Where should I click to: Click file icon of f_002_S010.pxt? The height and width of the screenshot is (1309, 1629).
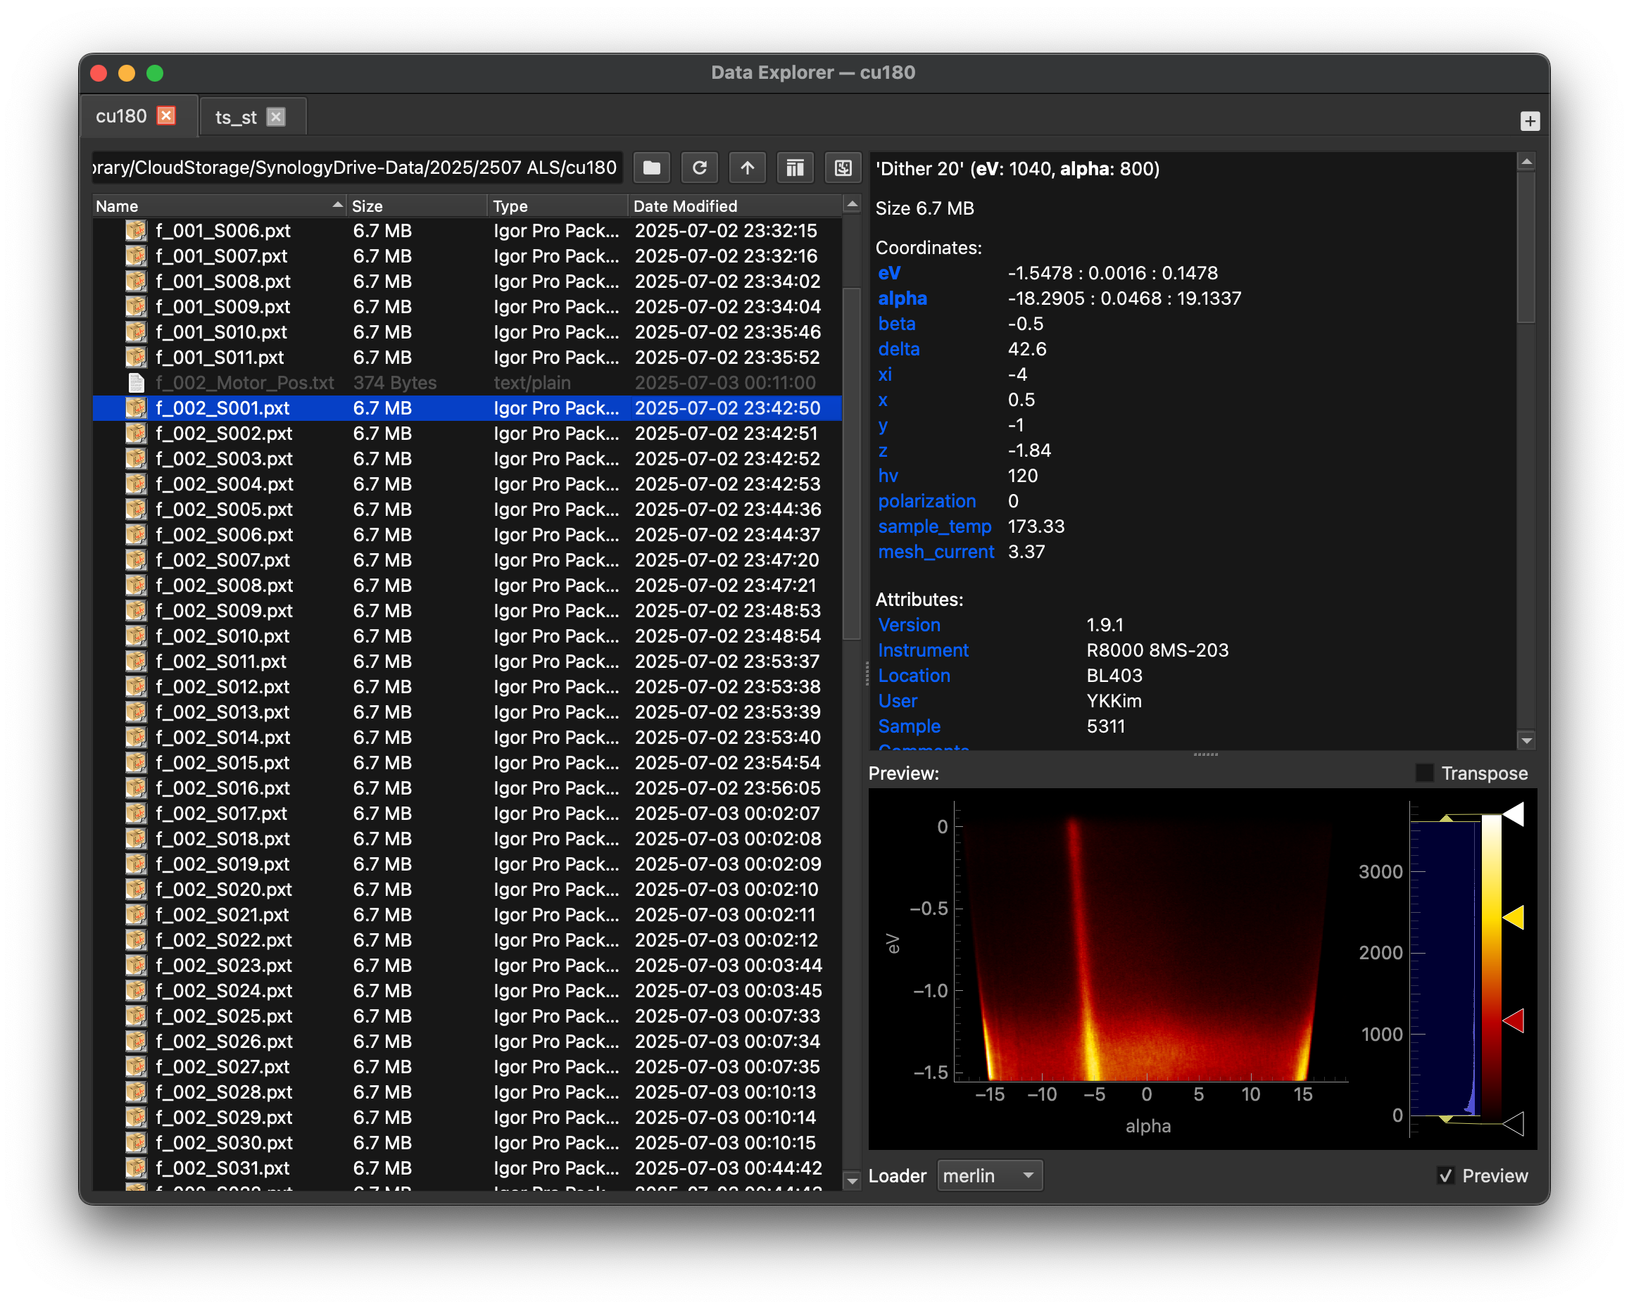[136, 636]
